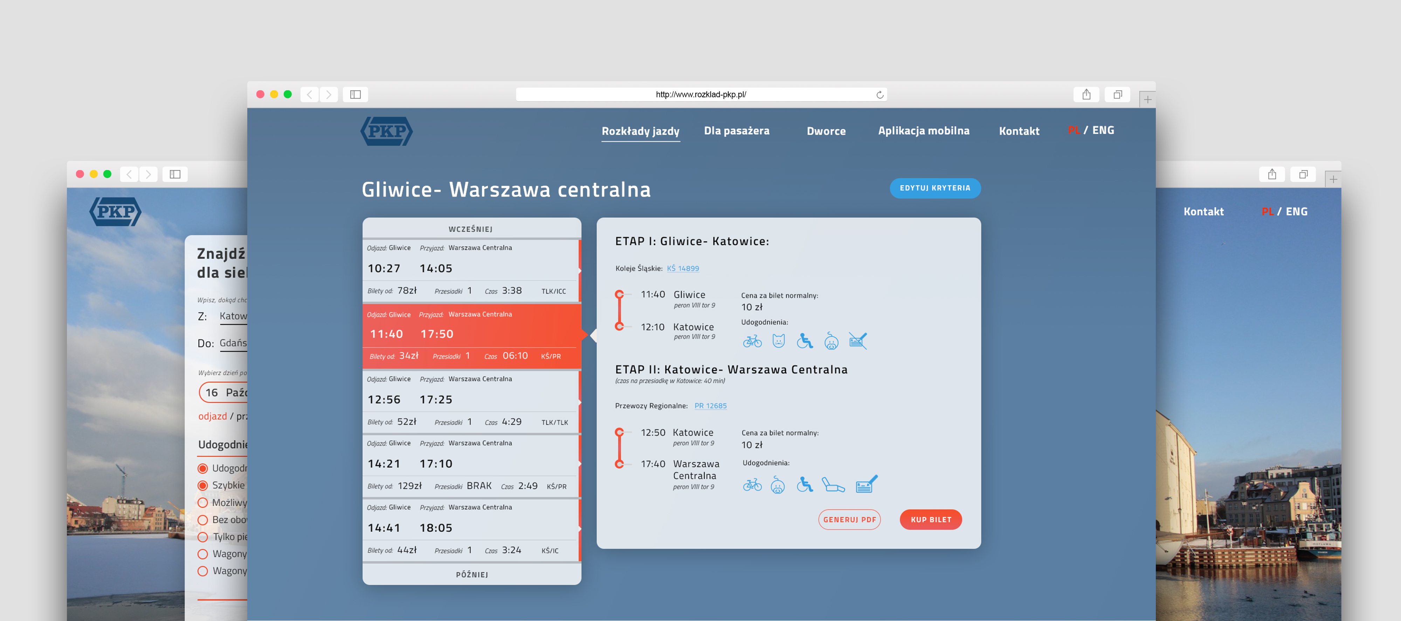Enable the Tylko pie radio option
Viewport: 1401px width, 621px height.
coord(203,537)
